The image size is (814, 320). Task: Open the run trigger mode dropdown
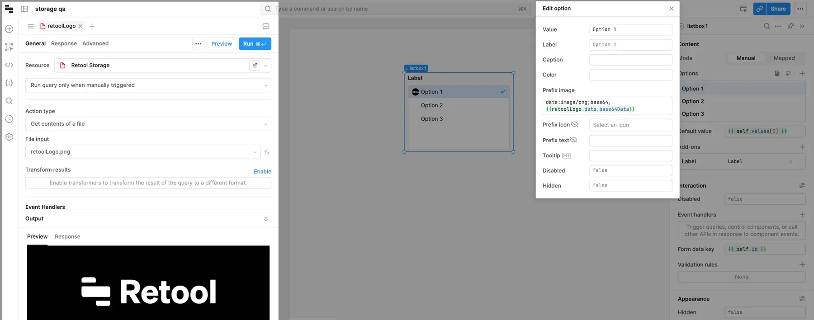148,85
